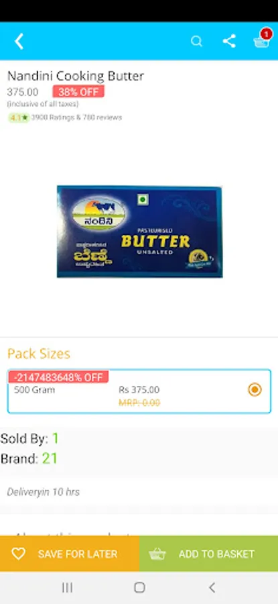Tap the Brand value 21
The image size is (278, 604).
(x=50, y=458)
